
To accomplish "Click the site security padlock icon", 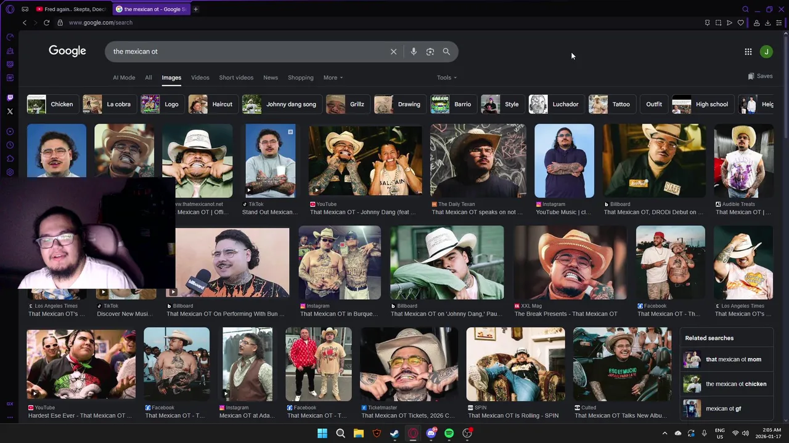I will (60, 23).
